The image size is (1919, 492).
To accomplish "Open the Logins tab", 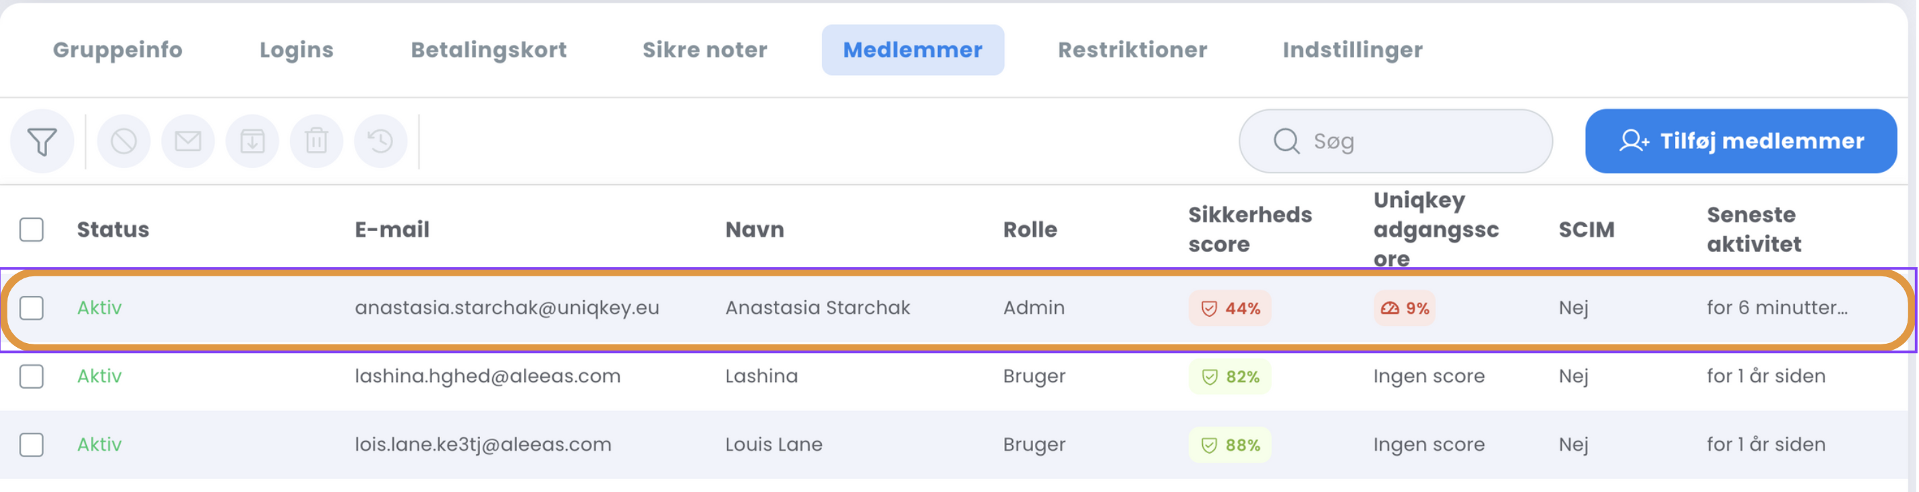I will [297, 50].
